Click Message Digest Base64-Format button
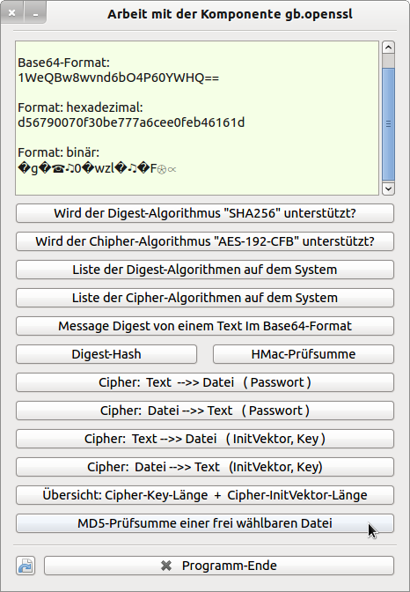Screen dimensions: 410x592 tap(205, 326)
